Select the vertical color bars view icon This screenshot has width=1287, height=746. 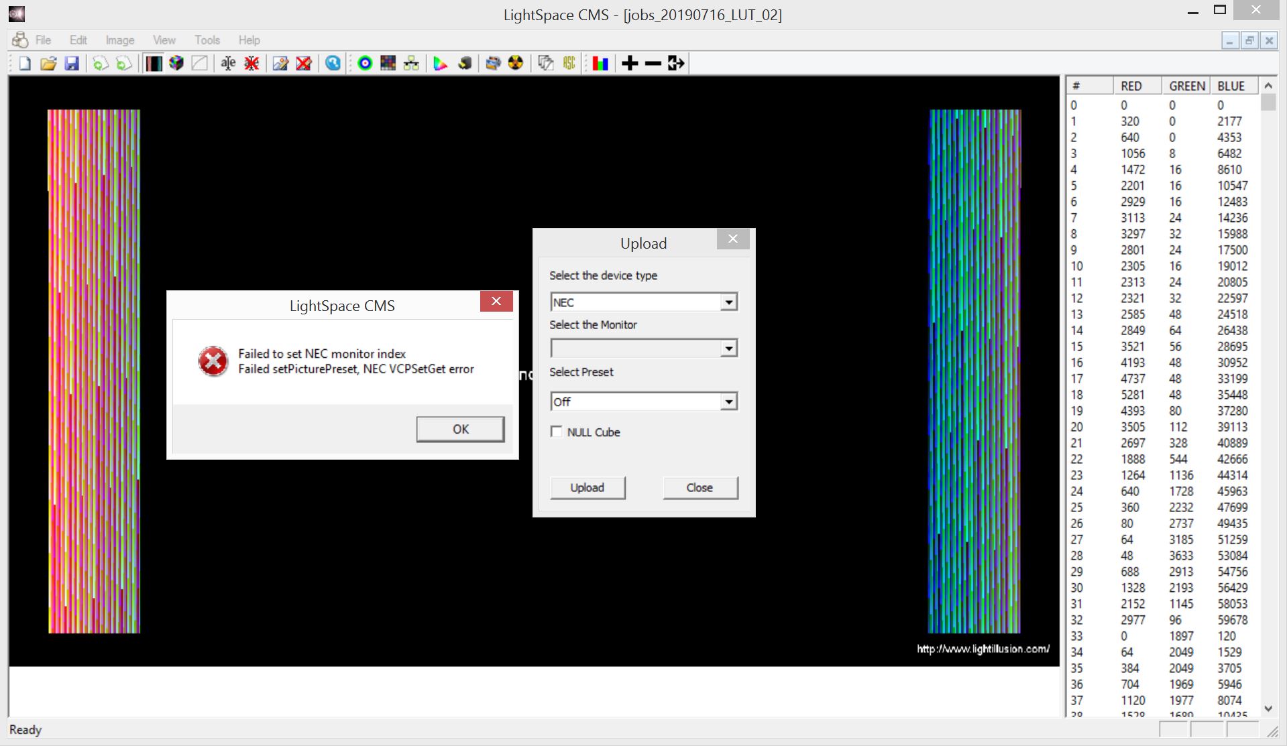point(154,64)
